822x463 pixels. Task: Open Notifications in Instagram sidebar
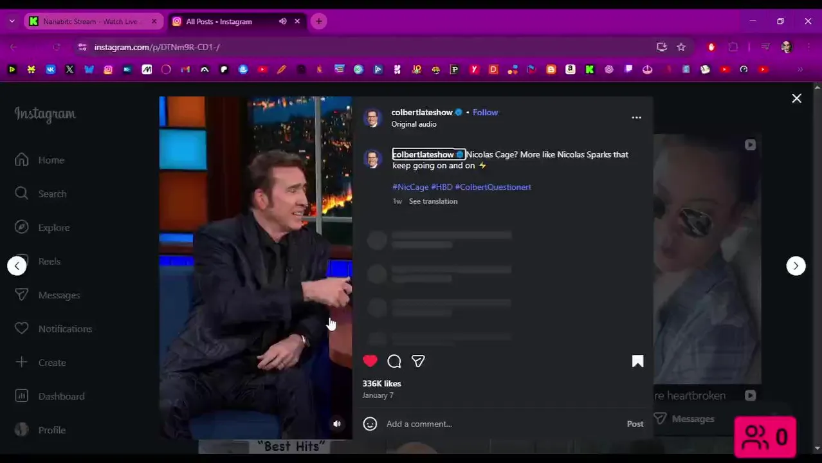53,329
